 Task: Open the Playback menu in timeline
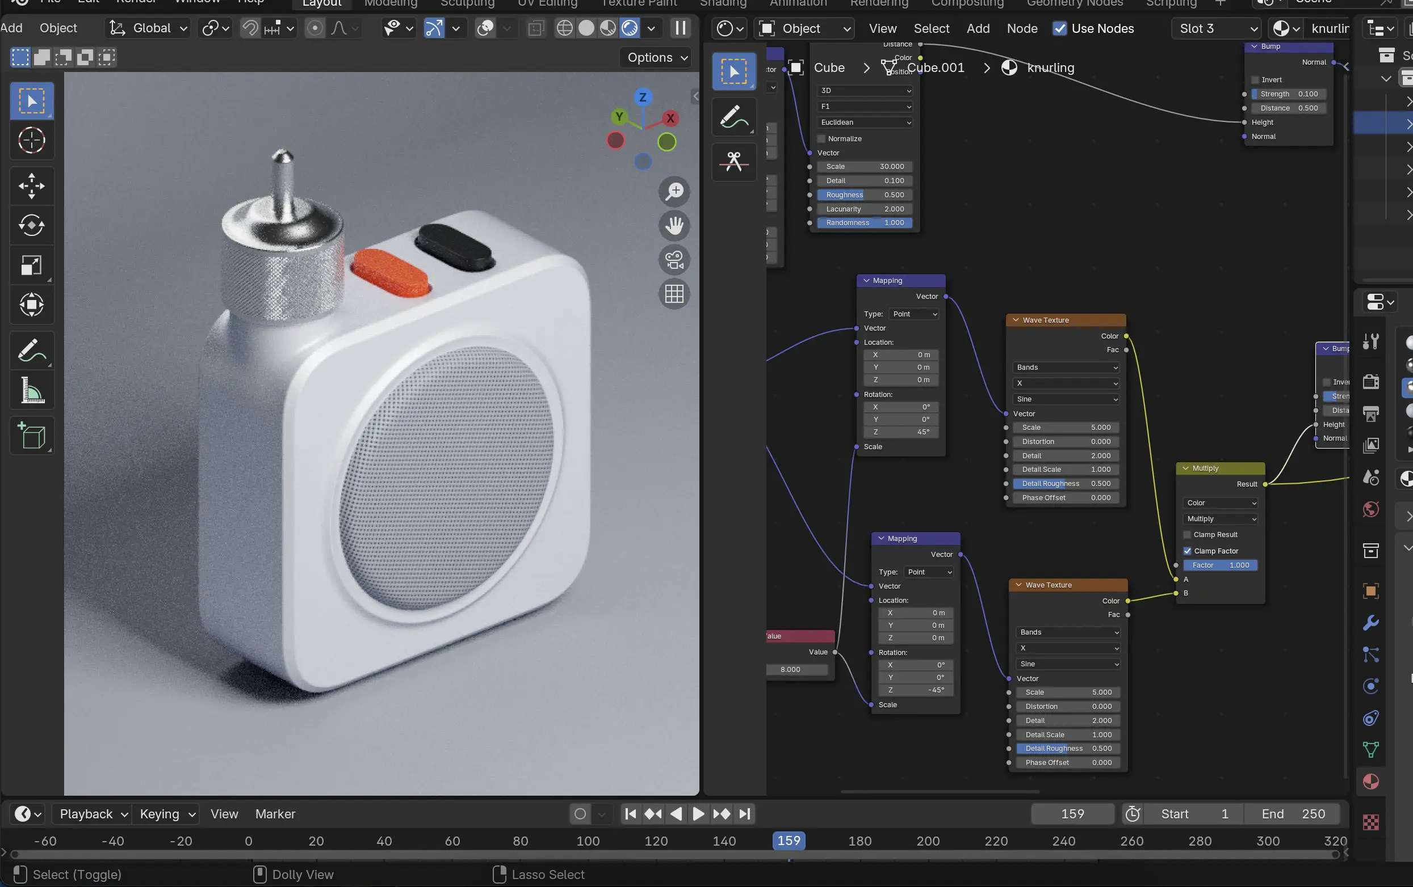(x=92, y=814)
